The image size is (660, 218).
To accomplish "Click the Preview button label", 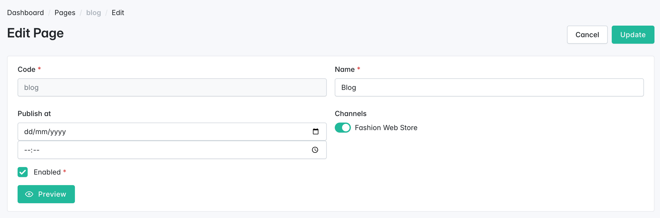I will pos(52,194).
